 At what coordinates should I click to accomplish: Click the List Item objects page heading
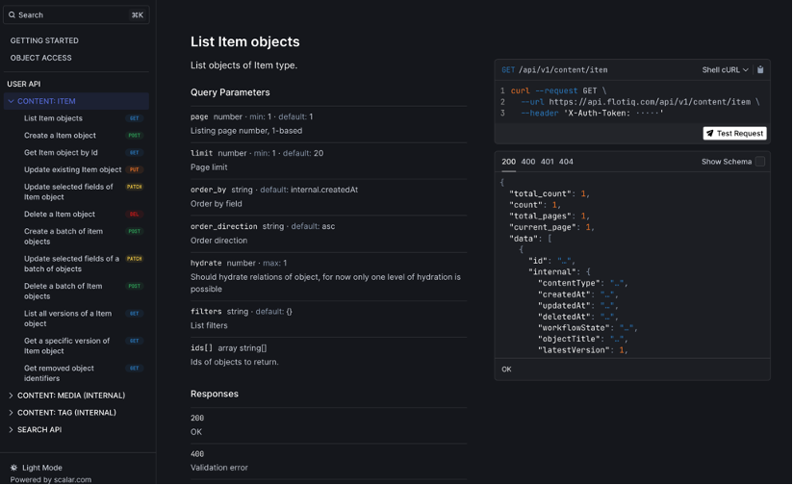244,42
